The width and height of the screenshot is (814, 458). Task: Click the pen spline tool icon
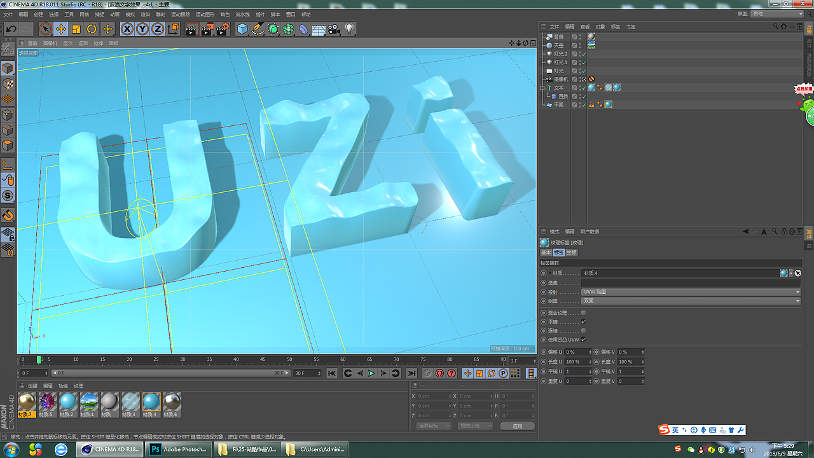coord(257,29)
